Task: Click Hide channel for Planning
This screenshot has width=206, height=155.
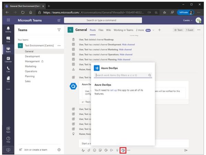Action: pyautogui.click(x=124, y=60)
